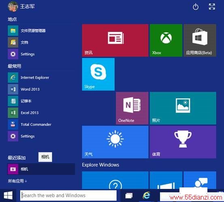Screen dimensions: 224x202
Task: Open the 照片 photos tile
Action: click(x=183, y=108)
